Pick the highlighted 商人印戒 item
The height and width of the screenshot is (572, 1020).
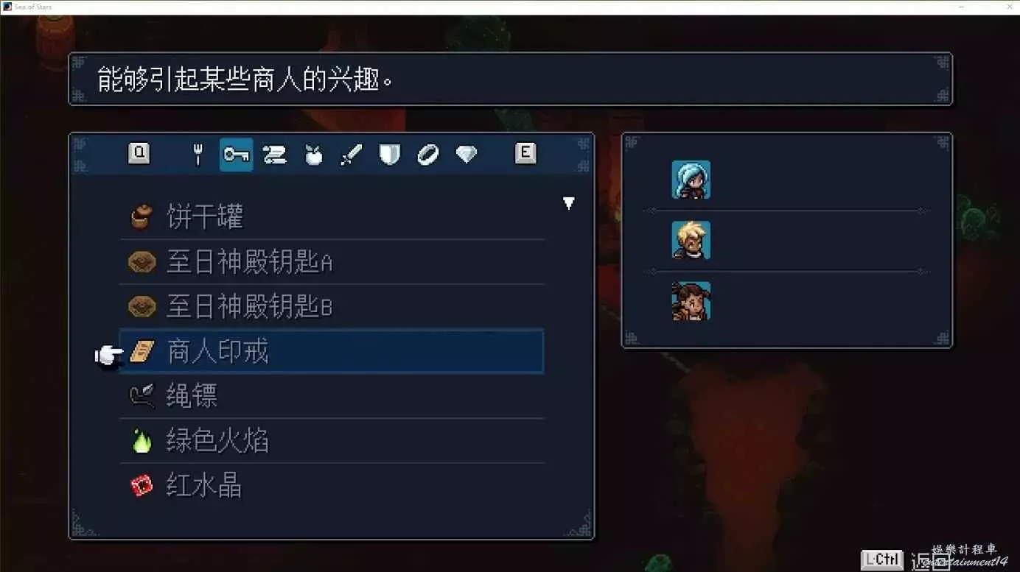(332, 351)
